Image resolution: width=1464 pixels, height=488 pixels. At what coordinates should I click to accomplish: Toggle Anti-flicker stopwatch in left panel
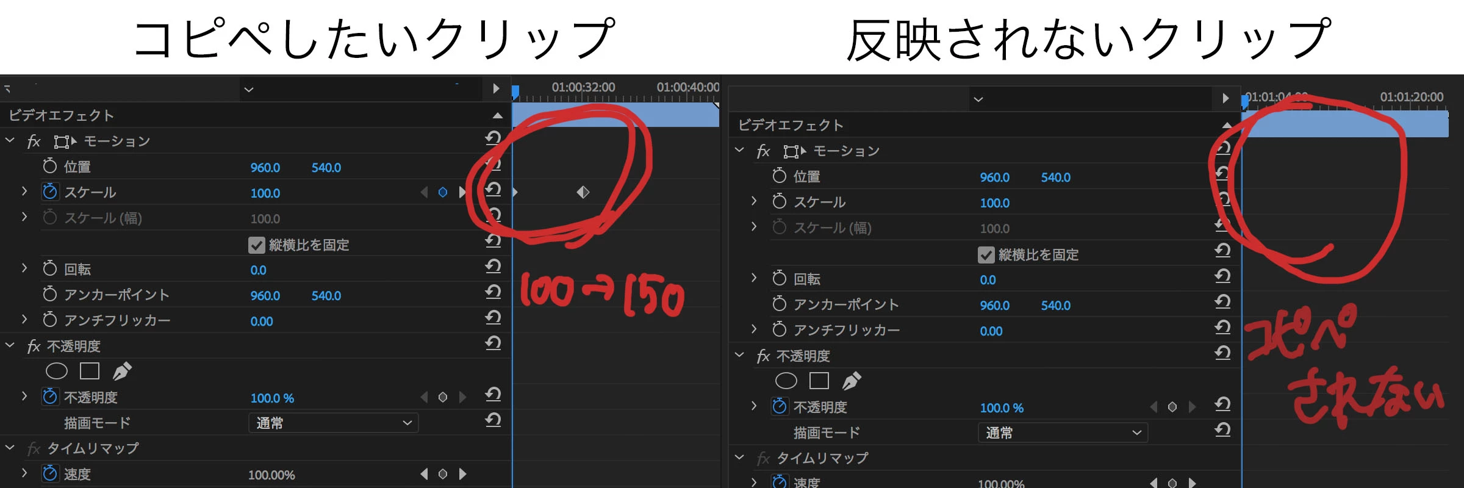[50, 320]
